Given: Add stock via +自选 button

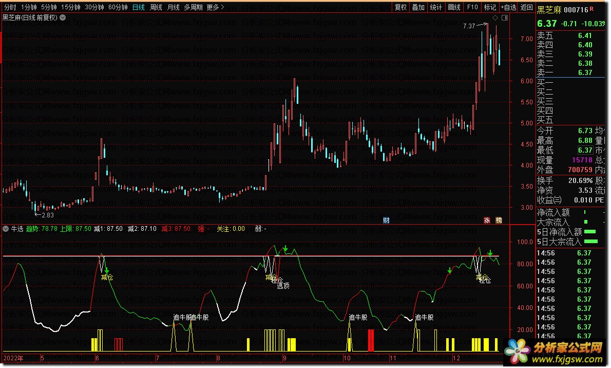Looking at the screenshot, I should coord(508,7).
